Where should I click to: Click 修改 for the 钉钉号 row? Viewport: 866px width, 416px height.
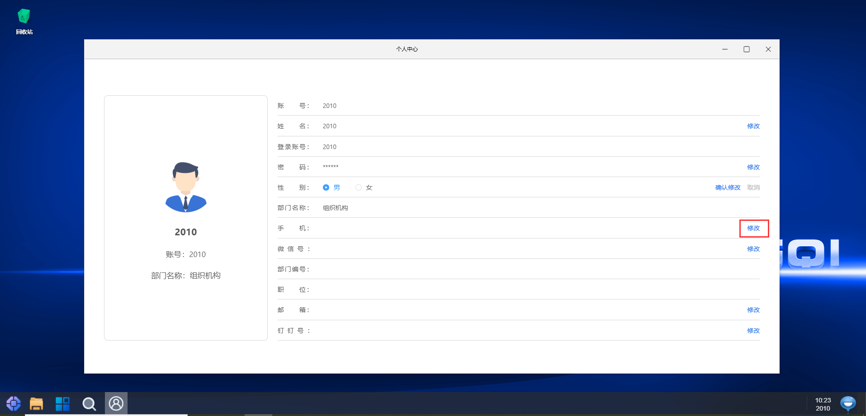(x=753, y=331)
